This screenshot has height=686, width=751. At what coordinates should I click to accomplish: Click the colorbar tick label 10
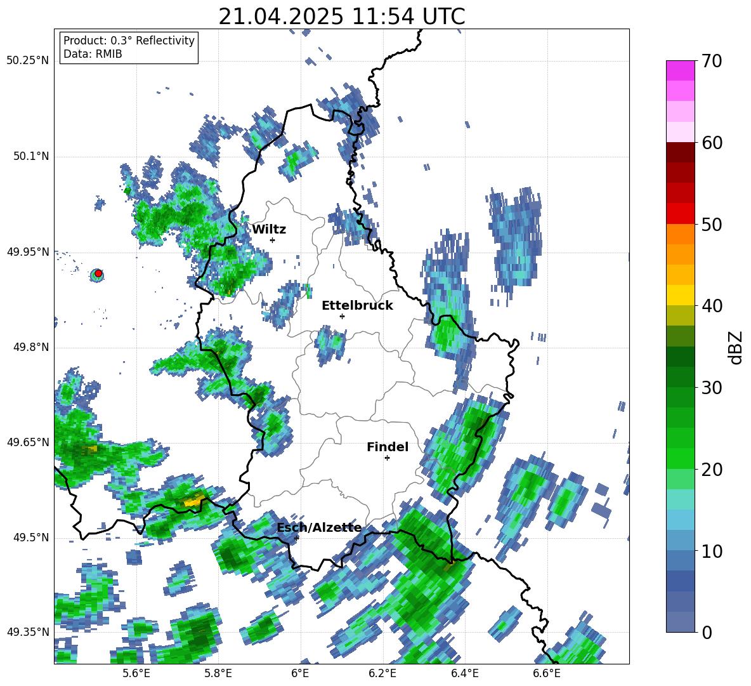712,551
